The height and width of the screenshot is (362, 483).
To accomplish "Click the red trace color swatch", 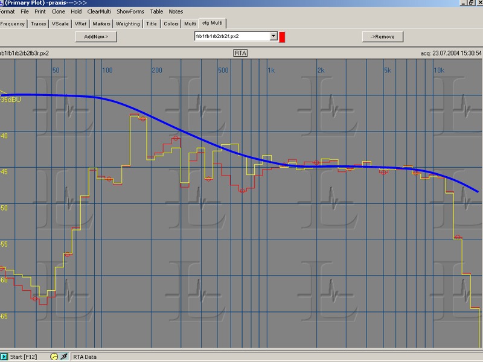I will pyautogui.click(x=282, y=37).
